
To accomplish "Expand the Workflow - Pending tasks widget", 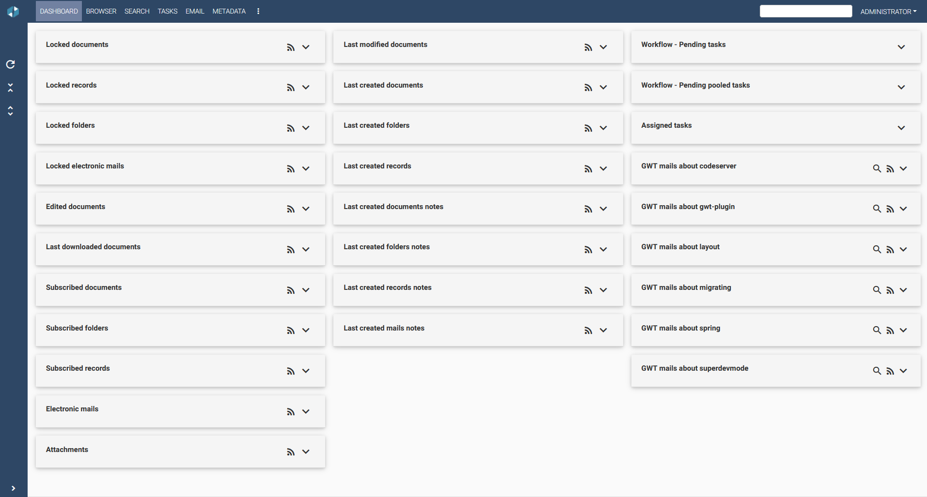I will point(901,47).
